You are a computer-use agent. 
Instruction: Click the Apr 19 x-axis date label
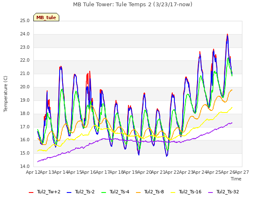[x=131, y=172]
